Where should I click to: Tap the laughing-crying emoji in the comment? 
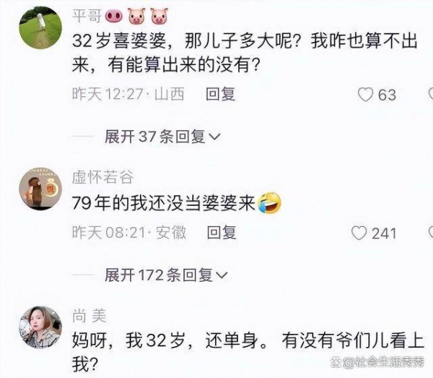click(269, 202)
